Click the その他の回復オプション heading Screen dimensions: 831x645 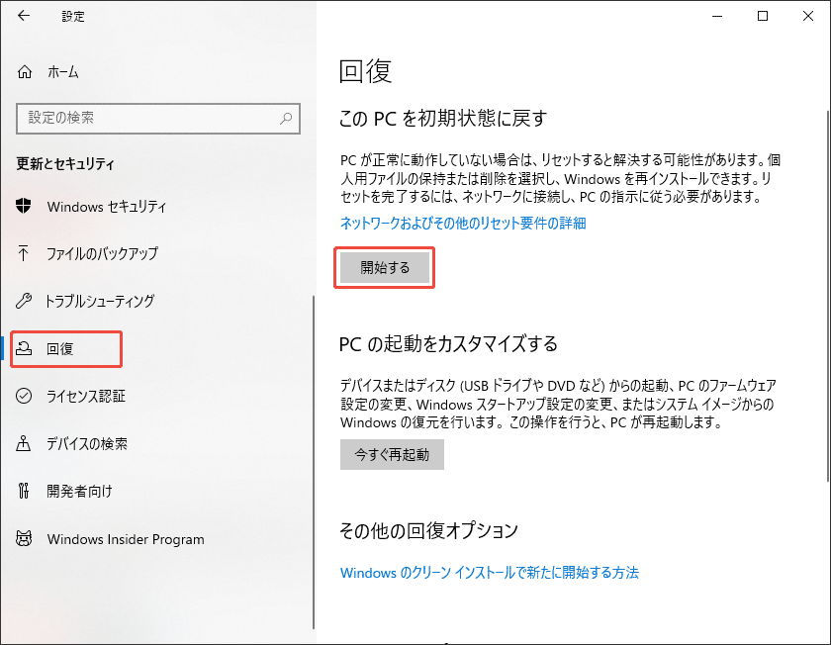point(428,530)
